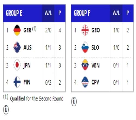Open the info icon below Group F
Image resolution: width=136 pixels, height=120 pixels.
coord(74,101)
